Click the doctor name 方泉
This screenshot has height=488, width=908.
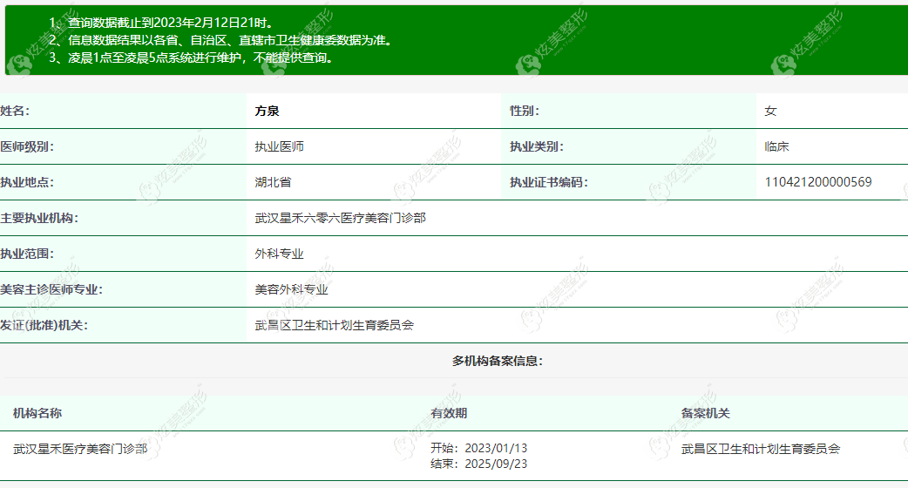click(x=267, y=112)
